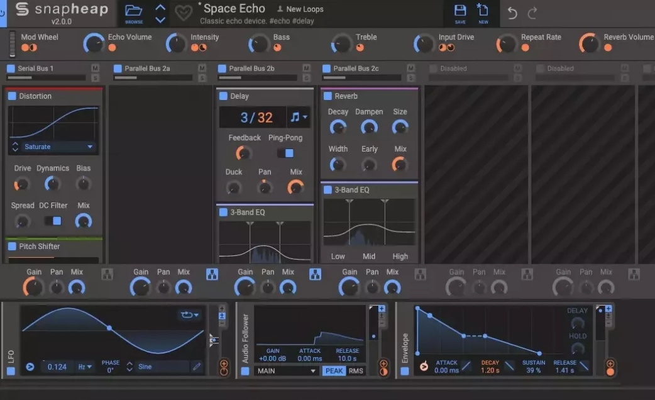Click the LFO shape edit pencil icon
655x400 pixels.
pos(196,367)
